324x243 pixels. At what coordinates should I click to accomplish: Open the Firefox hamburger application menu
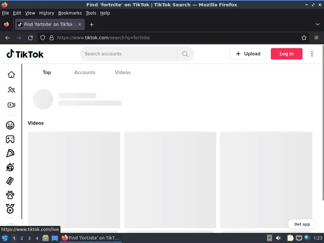click(x=316, y=38)
